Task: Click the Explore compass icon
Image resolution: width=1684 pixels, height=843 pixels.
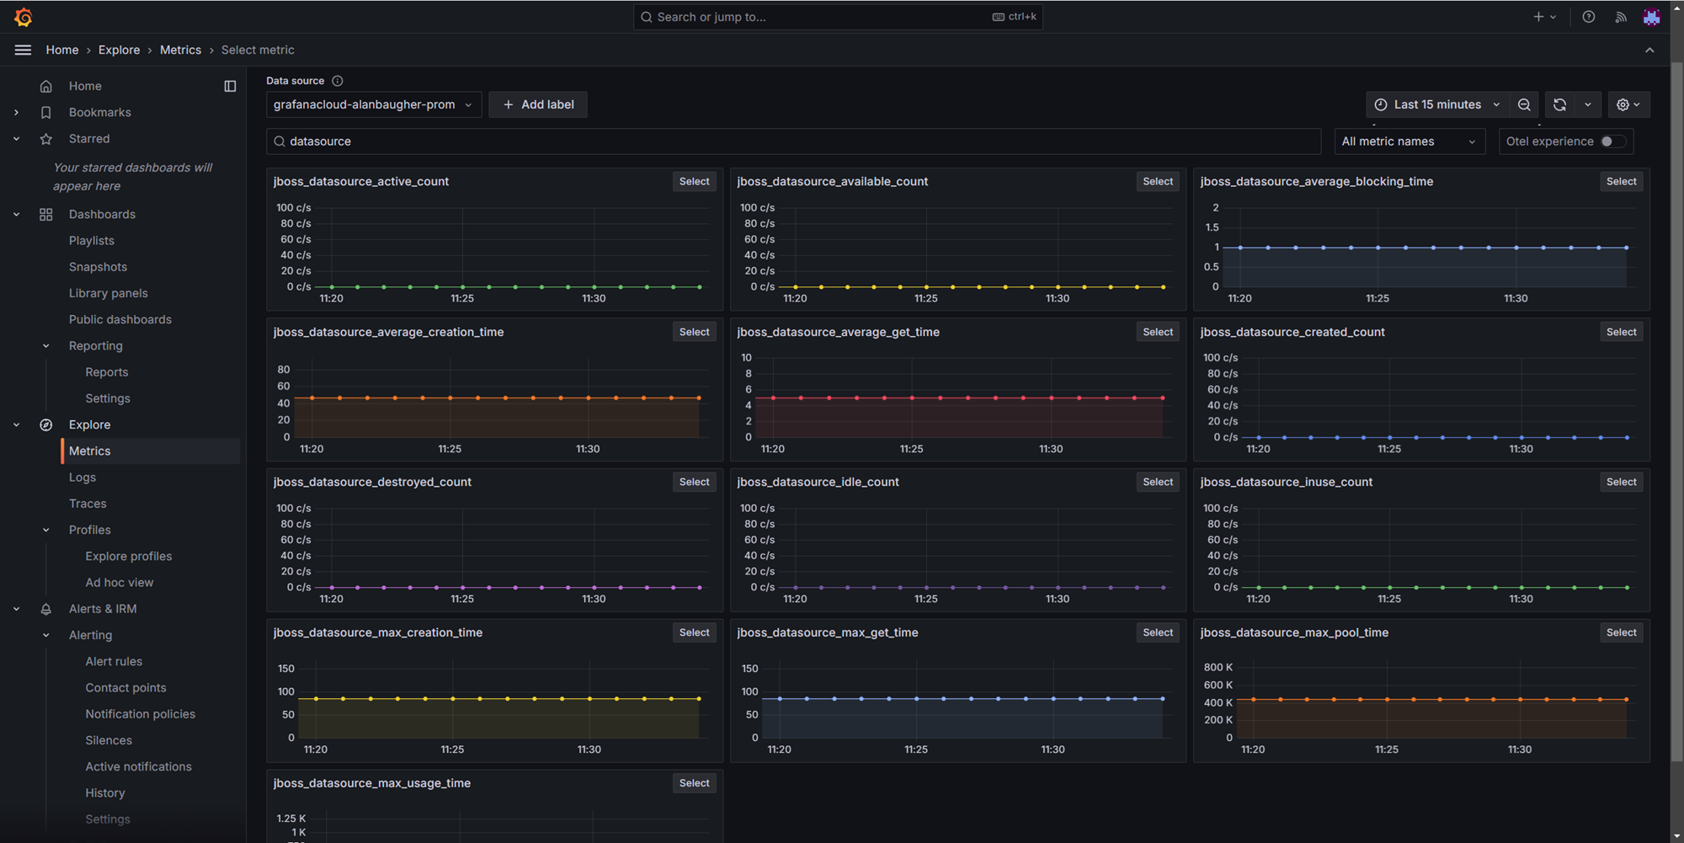Action: coord(46,425)
